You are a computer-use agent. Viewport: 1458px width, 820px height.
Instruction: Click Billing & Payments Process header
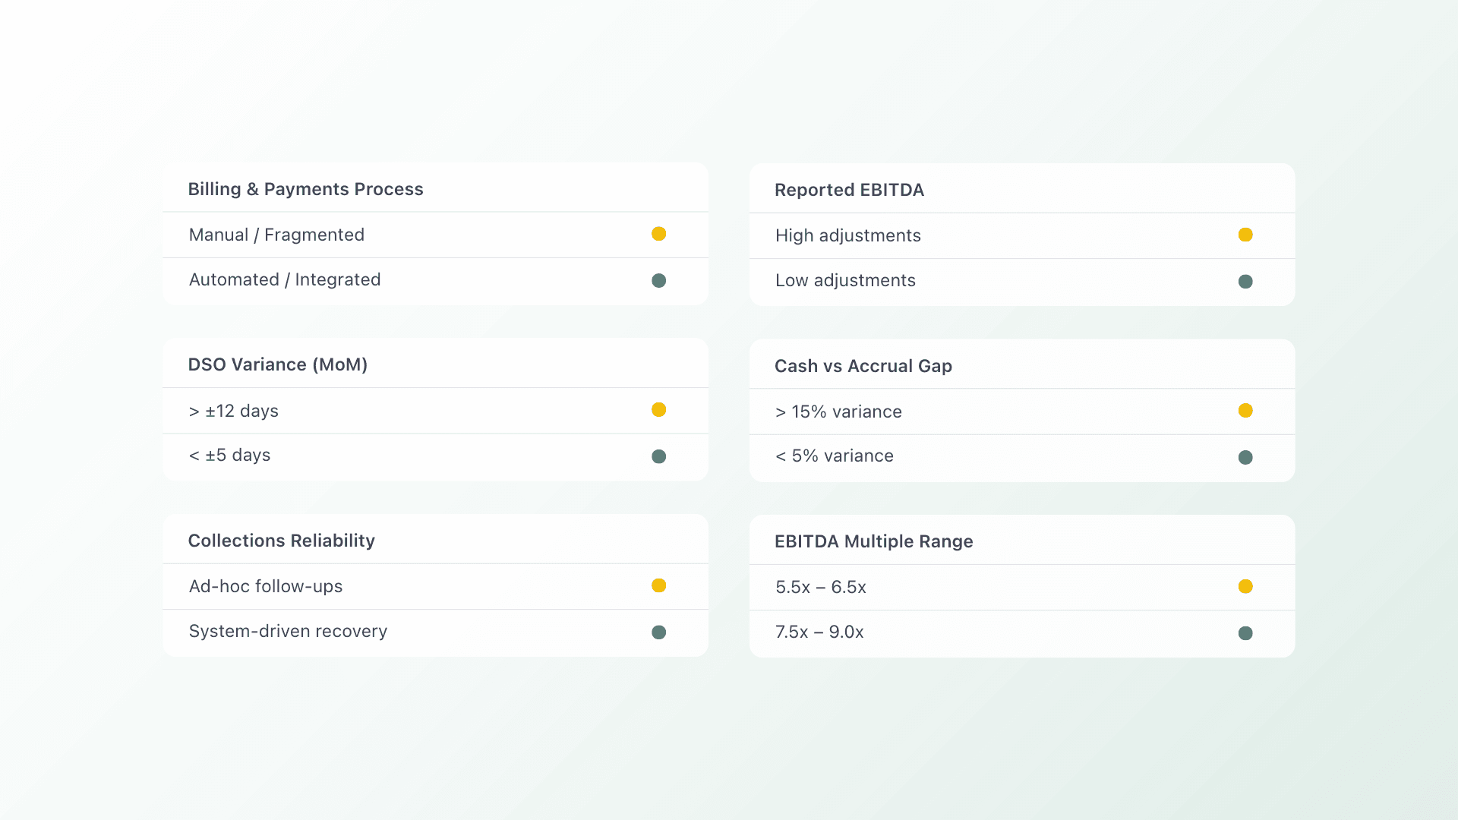click(x=305, y=189)
